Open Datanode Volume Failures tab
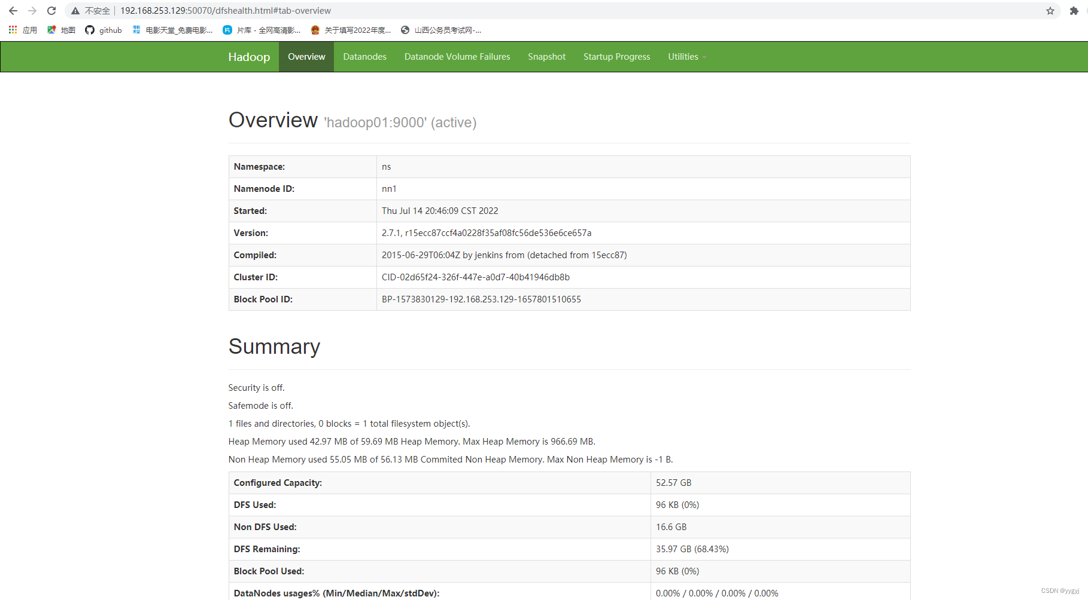 pyautogui.click(x=457, y=57)
